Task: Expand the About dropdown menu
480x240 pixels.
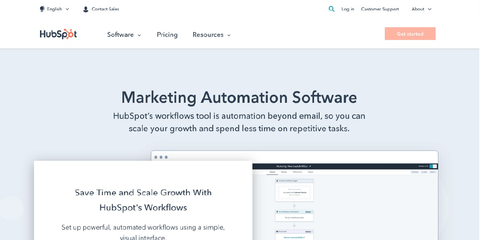Action: [422, 9]
